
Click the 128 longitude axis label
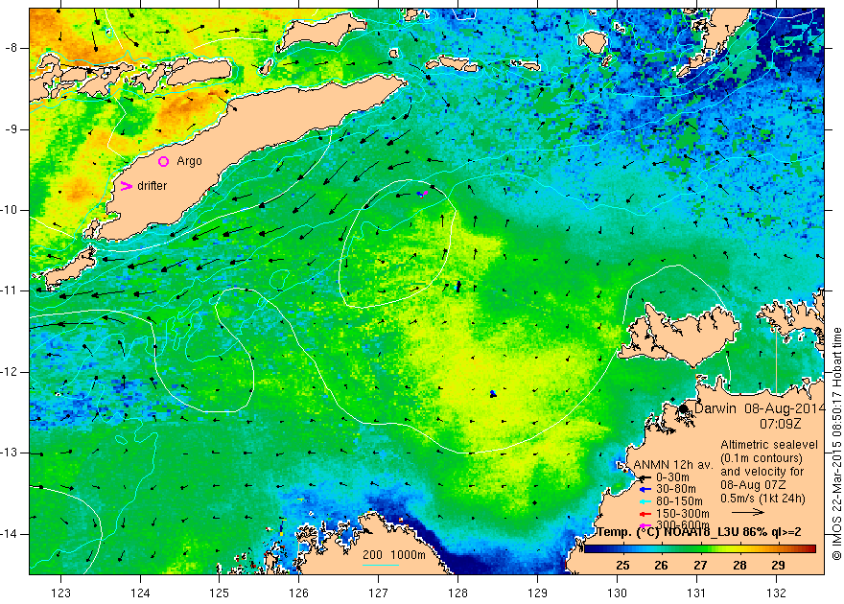click(458, 592)
